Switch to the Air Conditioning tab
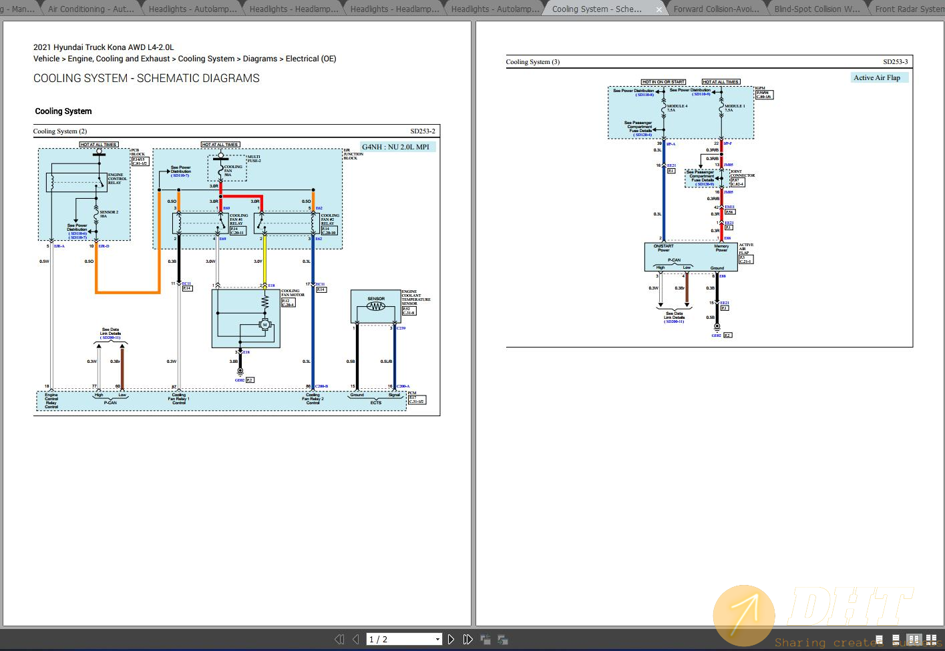This screenshot has width=945, height=651. pyautogui.click(x=91, y=9)
